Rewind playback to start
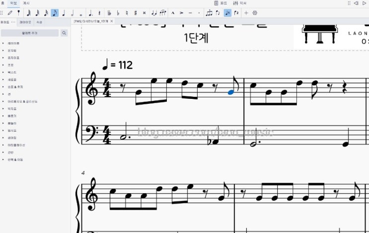The width and height of the screenshot is (369, 233). (x=356, y=3)
